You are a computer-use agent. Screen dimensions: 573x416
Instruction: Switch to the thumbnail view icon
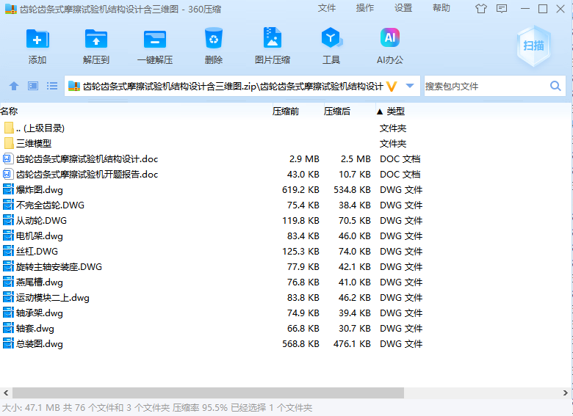click(33, 86)
